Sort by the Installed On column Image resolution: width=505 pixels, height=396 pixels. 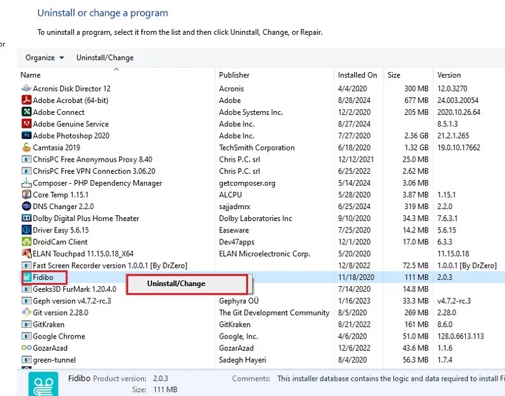[x=357, y=75]
